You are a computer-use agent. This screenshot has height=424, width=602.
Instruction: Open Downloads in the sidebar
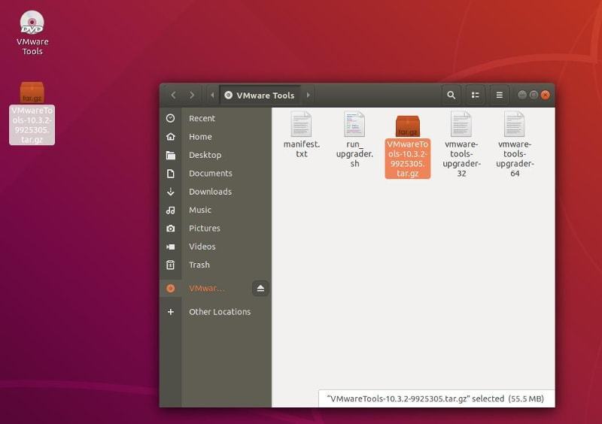[x=210, y=192]
